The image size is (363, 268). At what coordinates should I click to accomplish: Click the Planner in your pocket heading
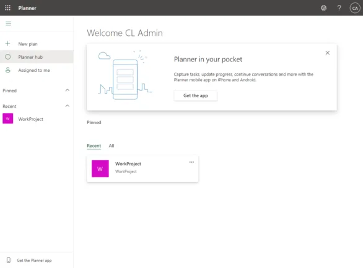[208, 60]
